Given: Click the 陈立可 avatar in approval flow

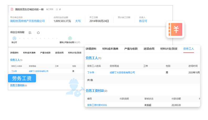Looking at the screenshot, I should pos(14,38).
